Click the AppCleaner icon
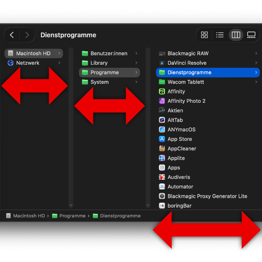Viewport: 262px width, 262px height. coord(162,149)
